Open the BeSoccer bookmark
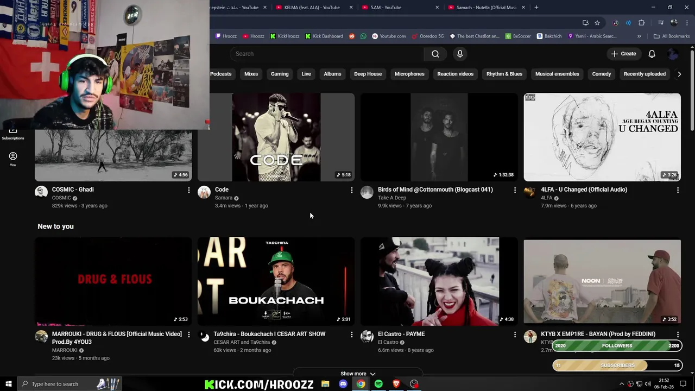The image size is (695, 391). [518, 36]
